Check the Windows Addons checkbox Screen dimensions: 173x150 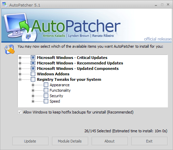coord(33,74)
